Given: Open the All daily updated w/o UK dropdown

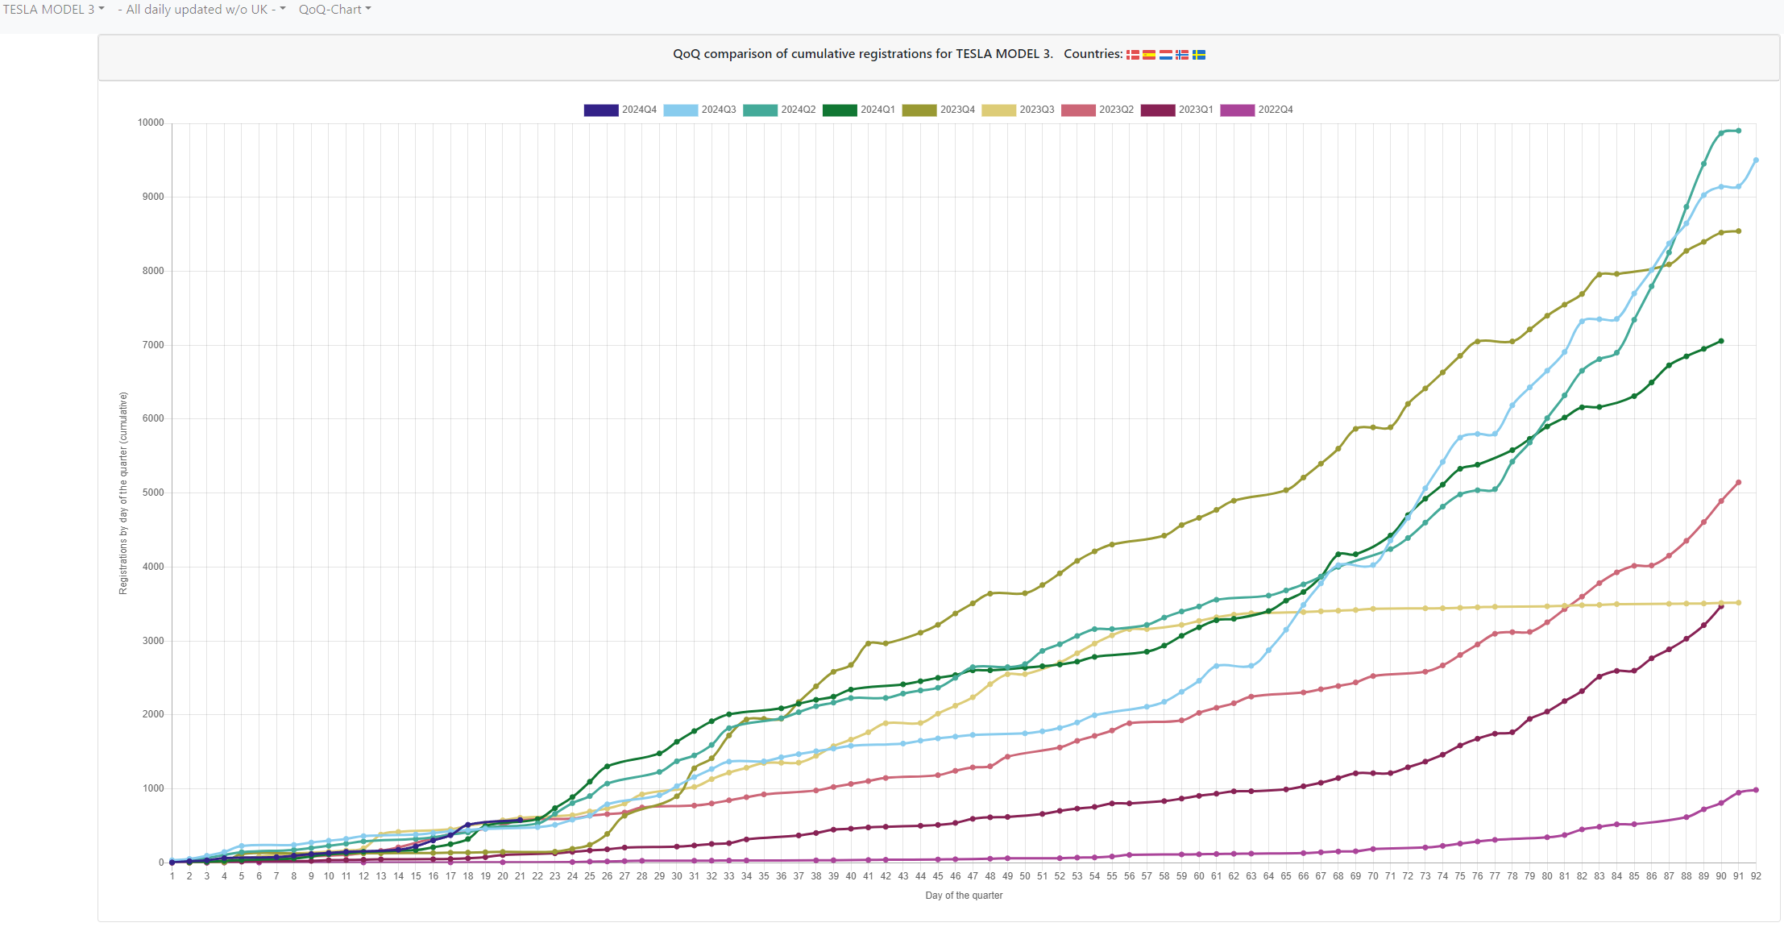Looking at the screenshot, I should point(201,10).
